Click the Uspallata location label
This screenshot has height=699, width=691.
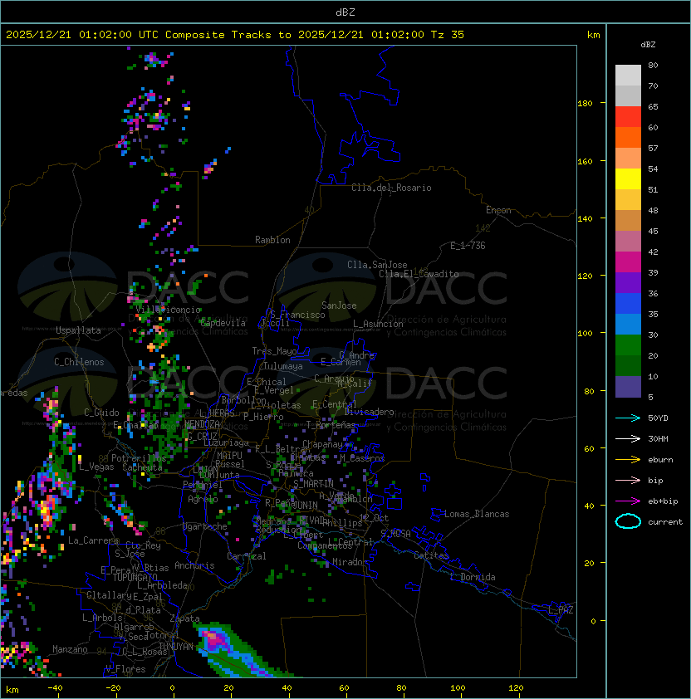[x=78, y=330]
